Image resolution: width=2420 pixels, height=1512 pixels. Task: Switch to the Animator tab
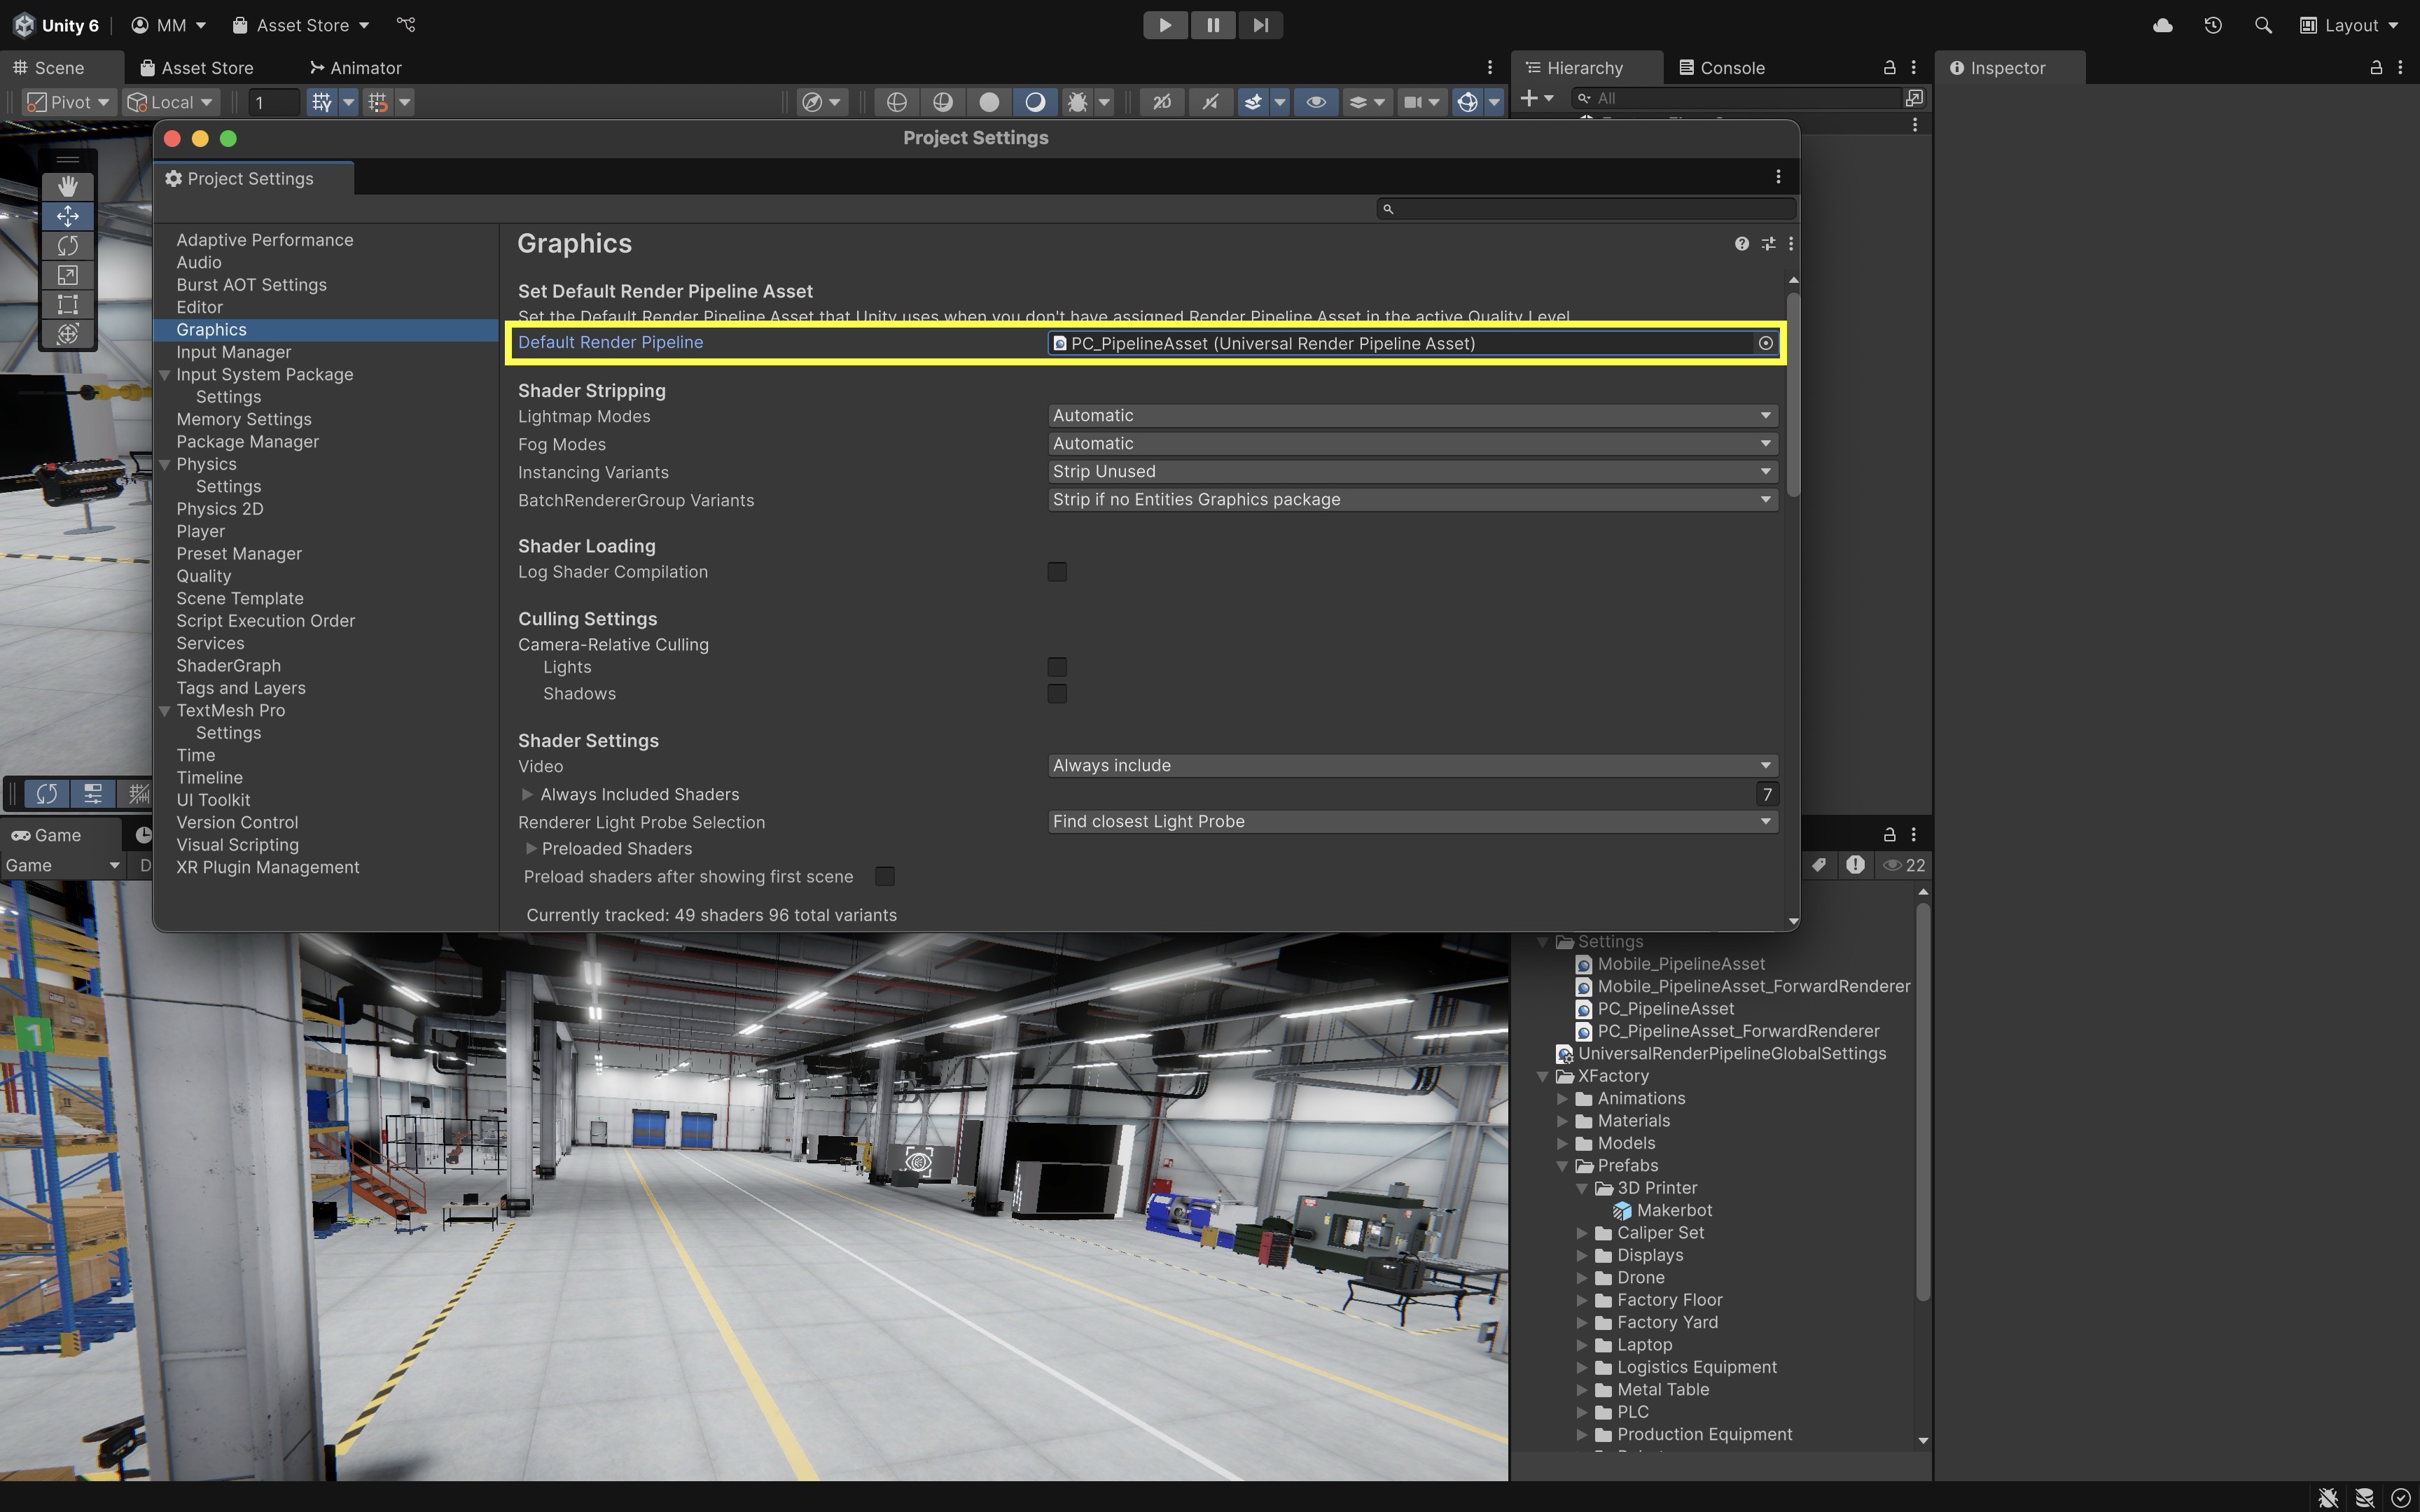pyautogui.click(x=356, y=68)
